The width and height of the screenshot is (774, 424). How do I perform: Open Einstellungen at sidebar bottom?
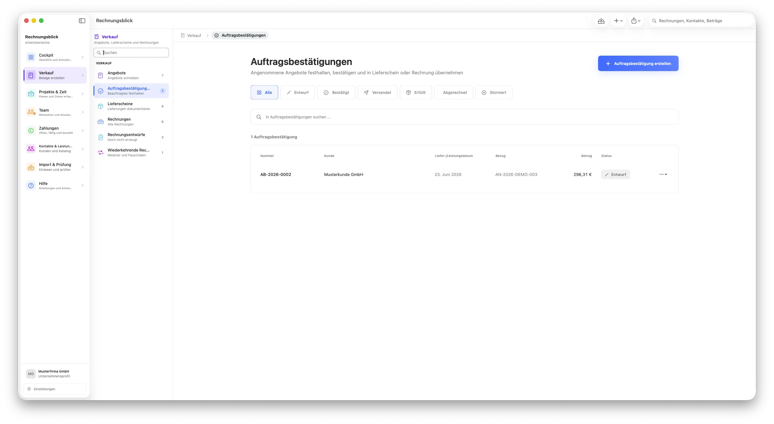click(x=55, y=389)
